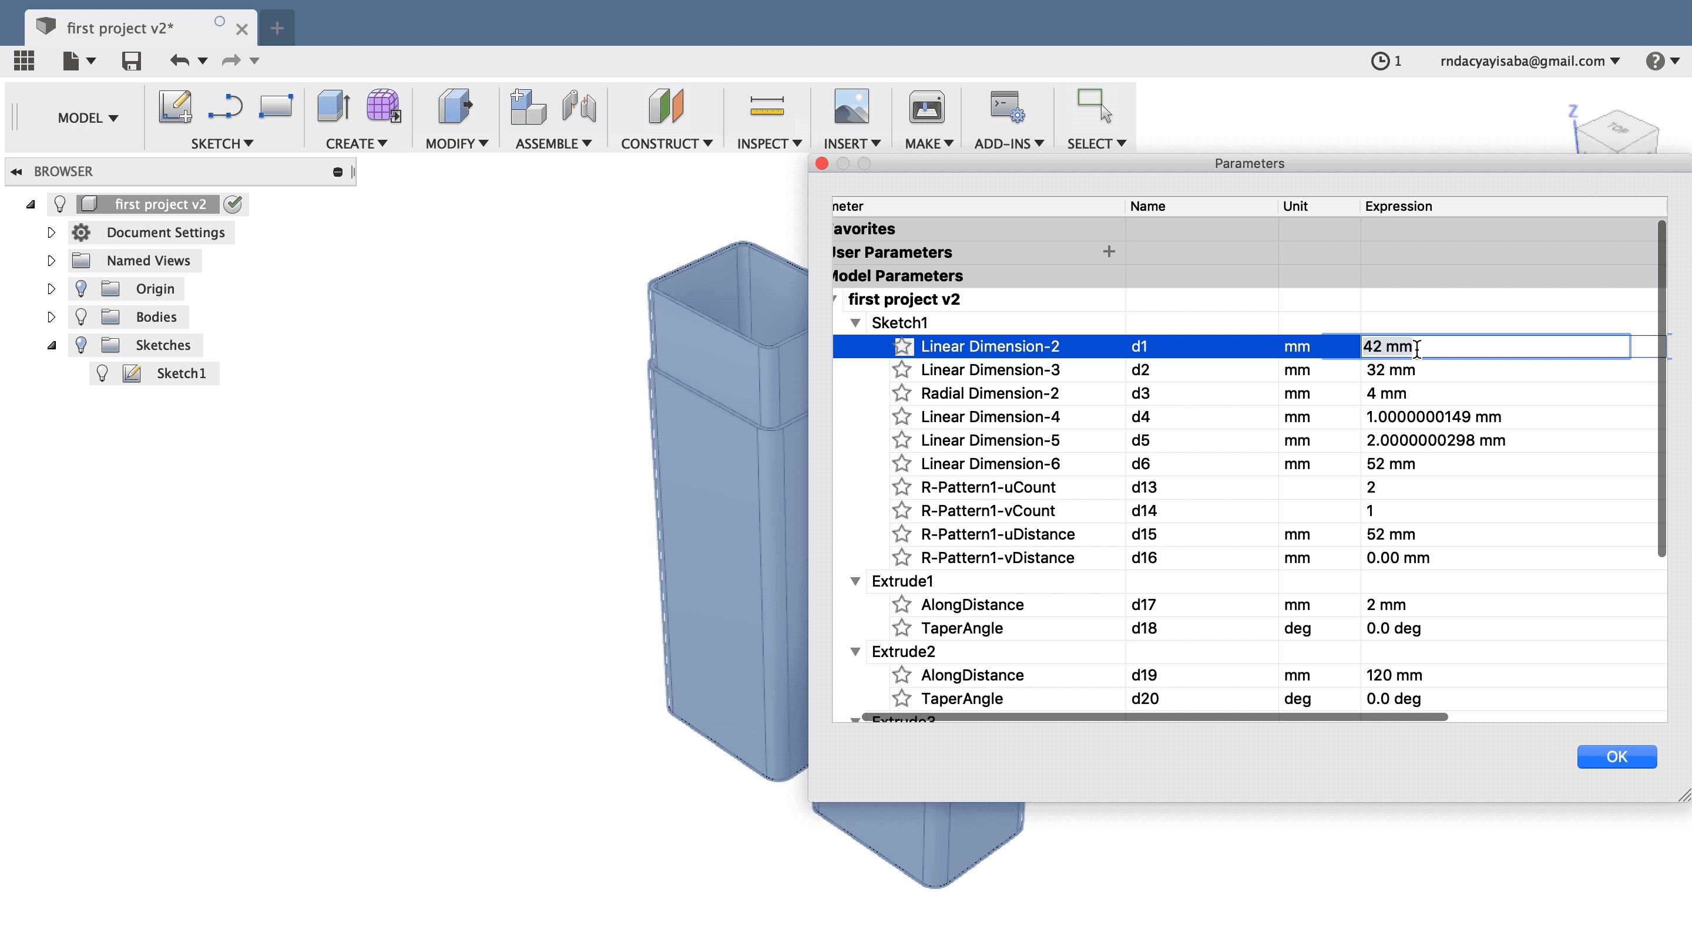The width and height of the screenshot is (1692, 950).
Task: Open the Create Form tool
Action: coord(383,106)
